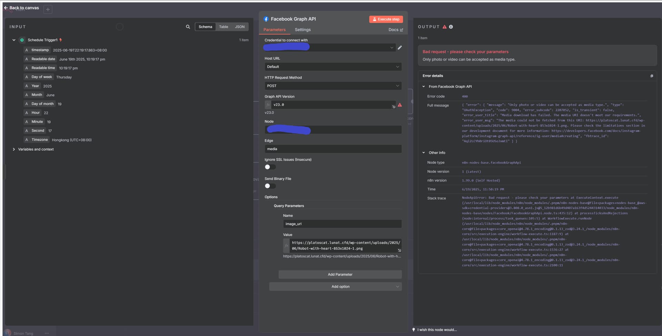Click the query parameter Name field
Viewport: 662px width, 336px height.
click(x=342, y=224)
